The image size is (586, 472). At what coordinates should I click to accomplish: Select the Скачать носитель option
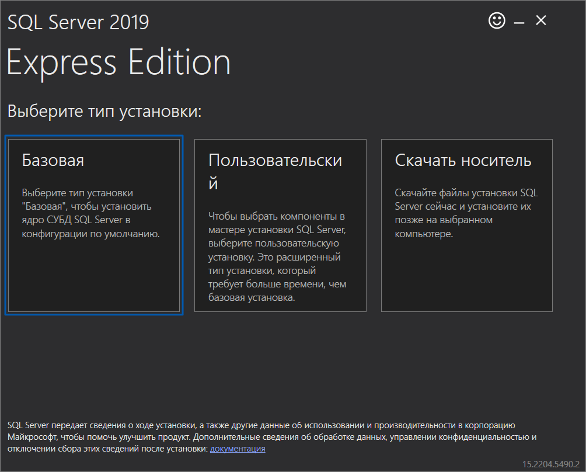click(x=467, y=225)
